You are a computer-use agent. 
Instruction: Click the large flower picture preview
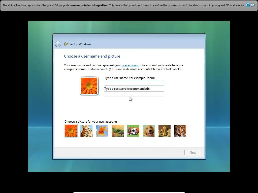[89, 86]
